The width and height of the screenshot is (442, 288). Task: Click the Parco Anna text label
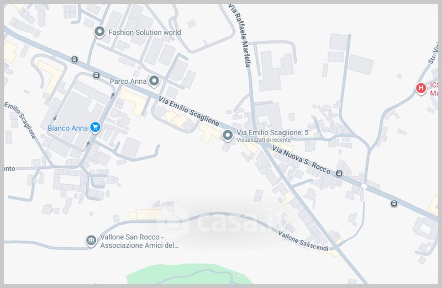[128, 81]
